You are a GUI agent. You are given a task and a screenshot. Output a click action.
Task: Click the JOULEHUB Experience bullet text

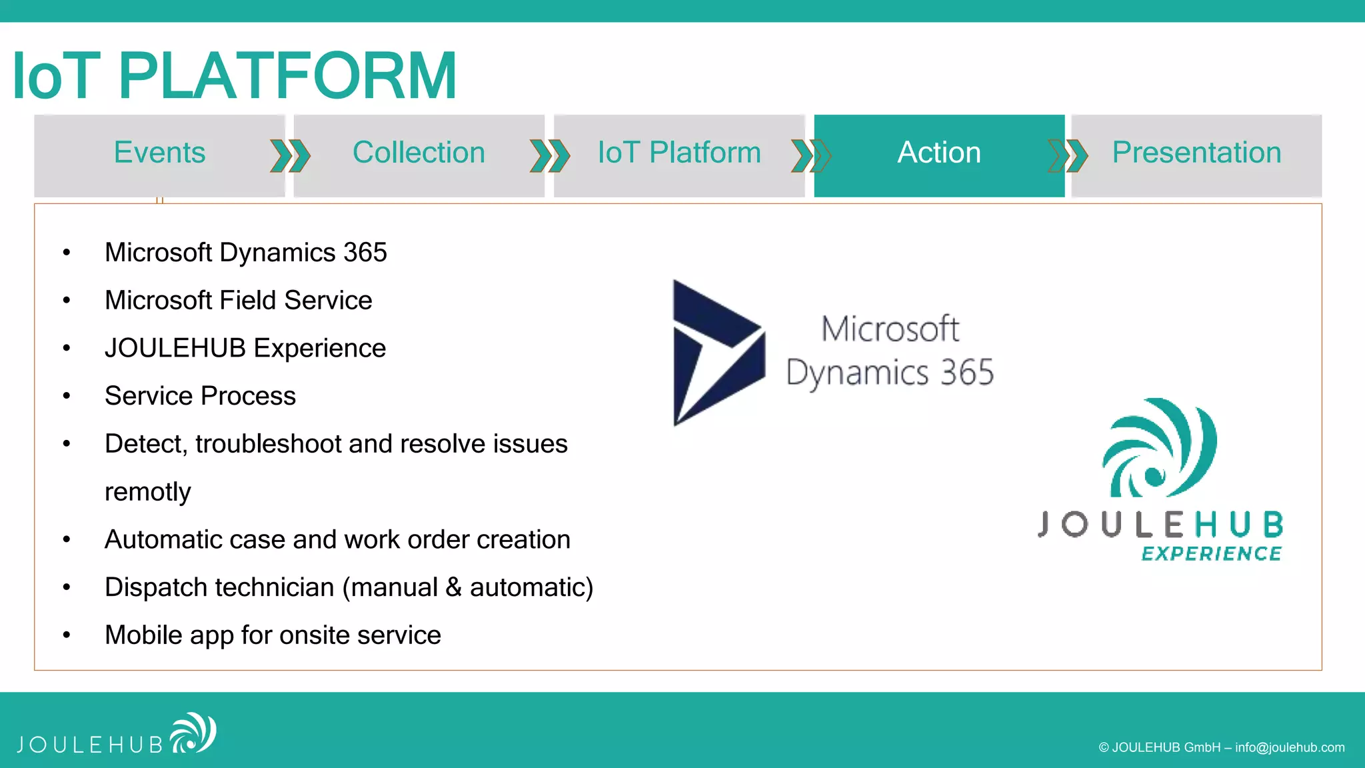coord(245,348)
